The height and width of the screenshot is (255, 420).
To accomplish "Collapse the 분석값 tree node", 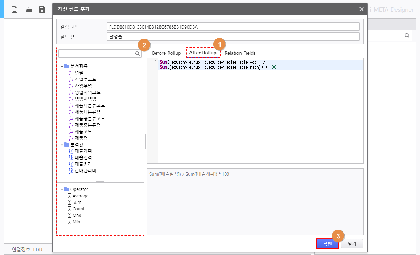I will (62, 145).
